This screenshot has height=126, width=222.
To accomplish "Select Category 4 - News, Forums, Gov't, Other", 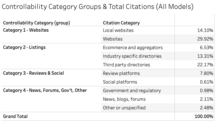I will (45, 90).
